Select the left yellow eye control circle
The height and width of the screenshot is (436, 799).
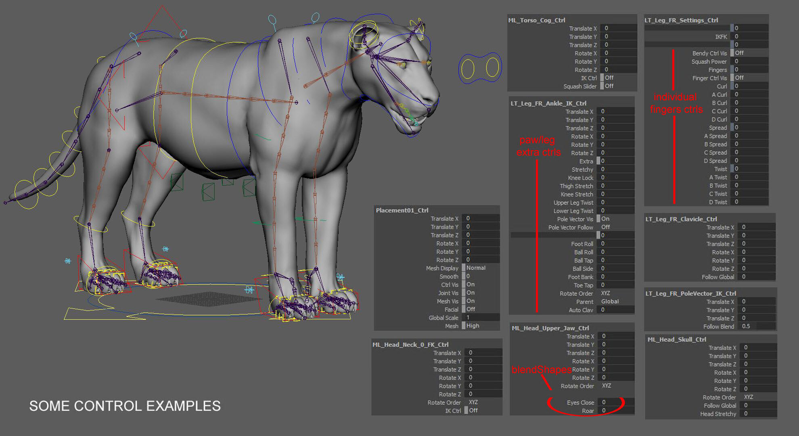tap(468, 69)
